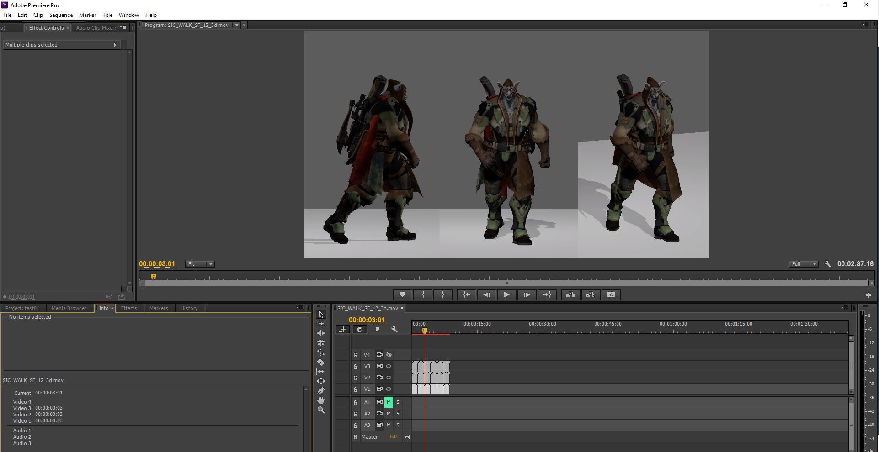Add marker in the timeline
The width and height of the screenshot is (879, 452).
click(377, 329)
